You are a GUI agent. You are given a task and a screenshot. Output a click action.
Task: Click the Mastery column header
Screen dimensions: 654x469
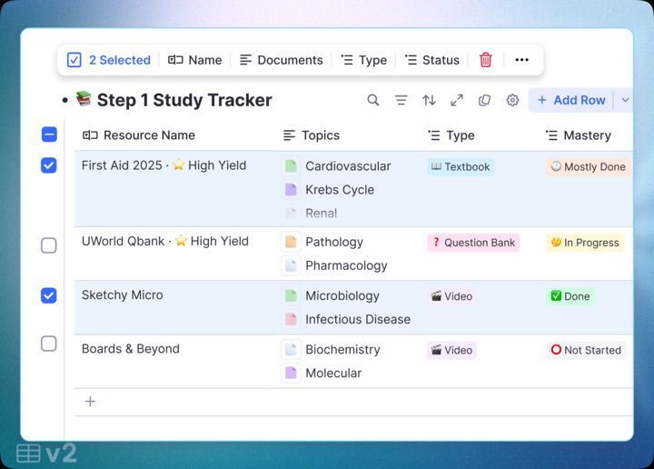(579, 135)
